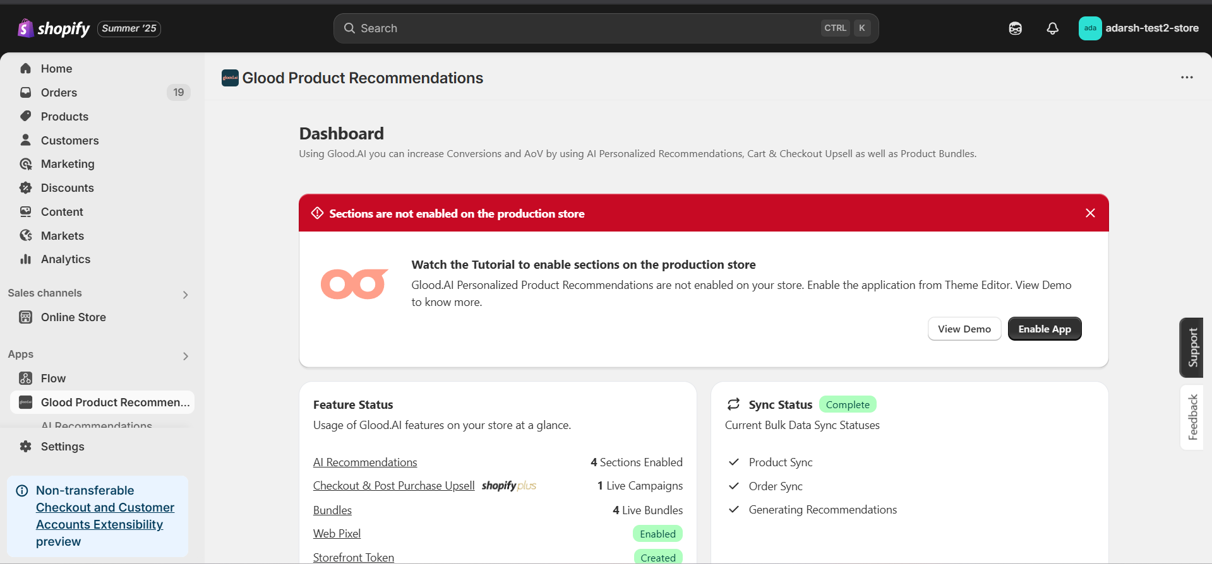This screenshot has width=1212, height=564.
Task: Click the Glood icon beside page title
Action: pyautogui.click(x=230, y=78)
